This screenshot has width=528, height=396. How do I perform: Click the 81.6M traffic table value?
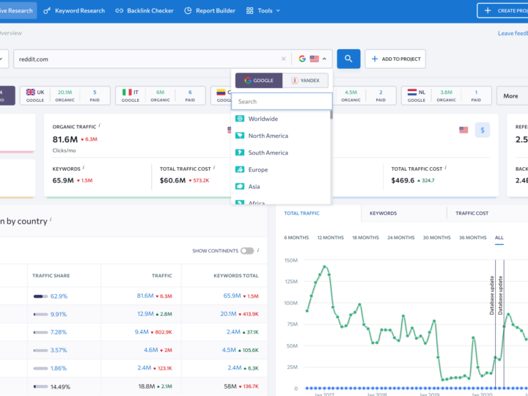(145, 296)
